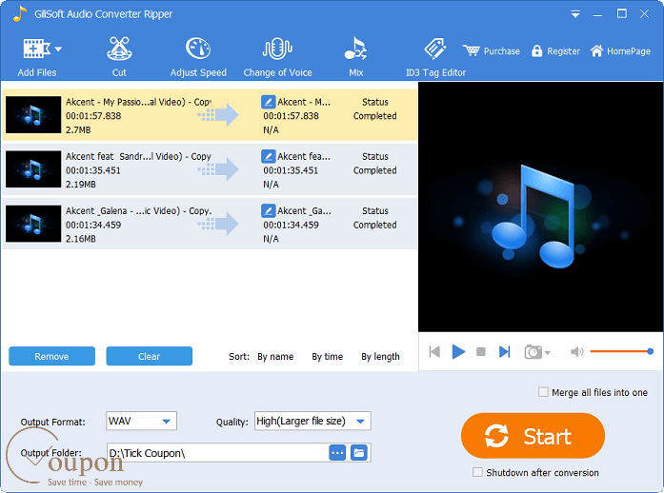The height and width of the screenshot is (493, 664).
Task: Go to HomePage link
Action: [620, 51]
